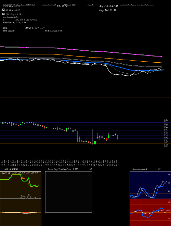Viewport: 171px width, 226px height.
Task: Click the 'MACD: 0.76, 0.76, 0 D' reading
Action: [x=14, y=23]
